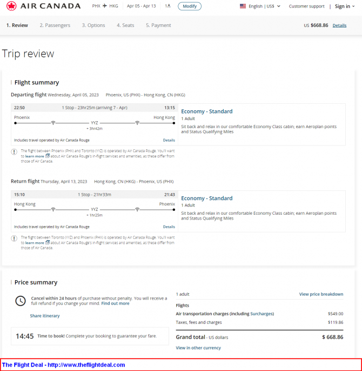Click '1 Stop - 21hr33m' duration text

[95, 195]
